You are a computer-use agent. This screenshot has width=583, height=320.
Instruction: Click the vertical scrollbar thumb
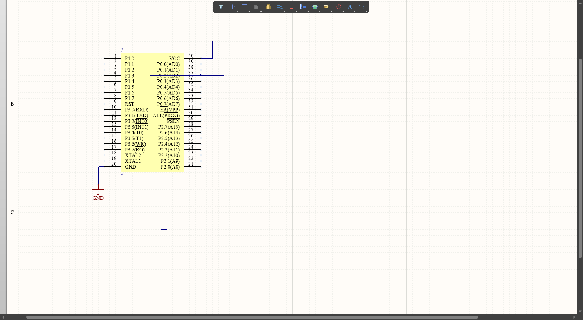[x=580, y=158]
